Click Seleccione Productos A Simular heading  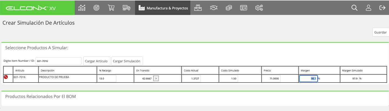tap(37, 48)
